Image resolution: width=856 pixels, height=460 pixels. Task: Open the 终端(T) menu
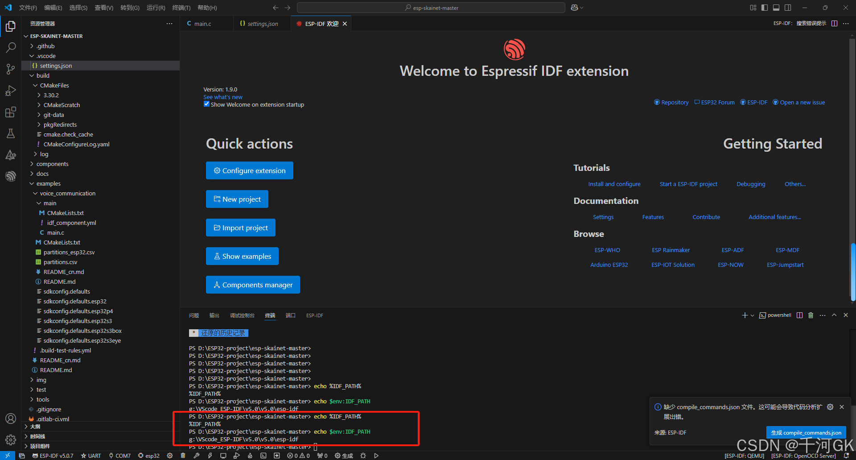181,8
